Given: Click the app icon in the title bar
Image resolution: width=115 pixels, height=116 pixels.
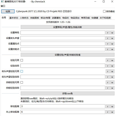Looking at the screenshot, I should [x=2, y=1].
